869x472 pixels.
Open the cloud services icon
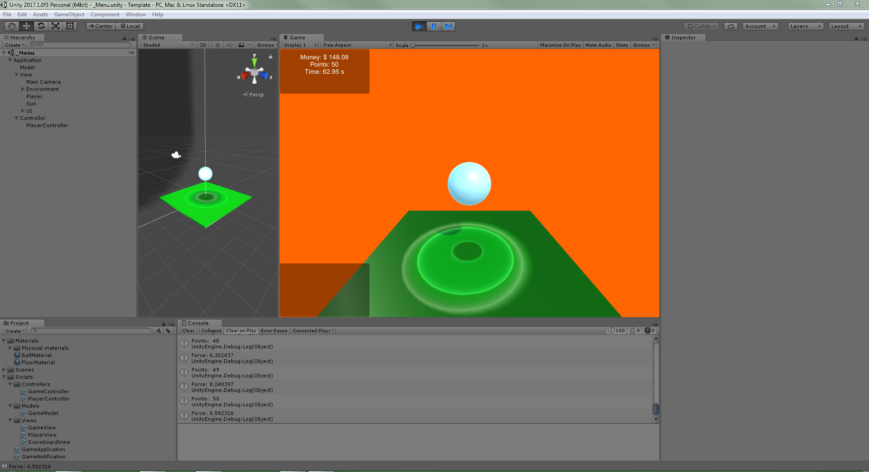click(x=730, y=26)
